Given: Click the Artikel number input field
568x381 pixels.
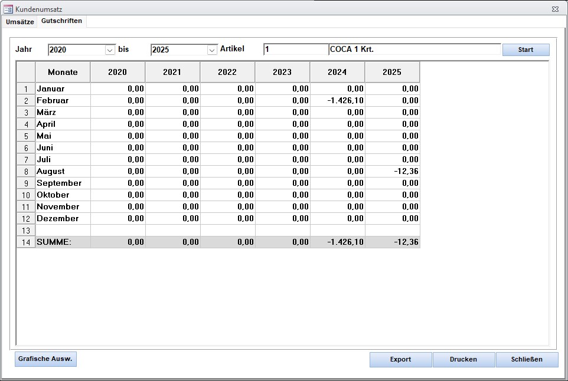Looking at the screenshot, I should point(295,50).
